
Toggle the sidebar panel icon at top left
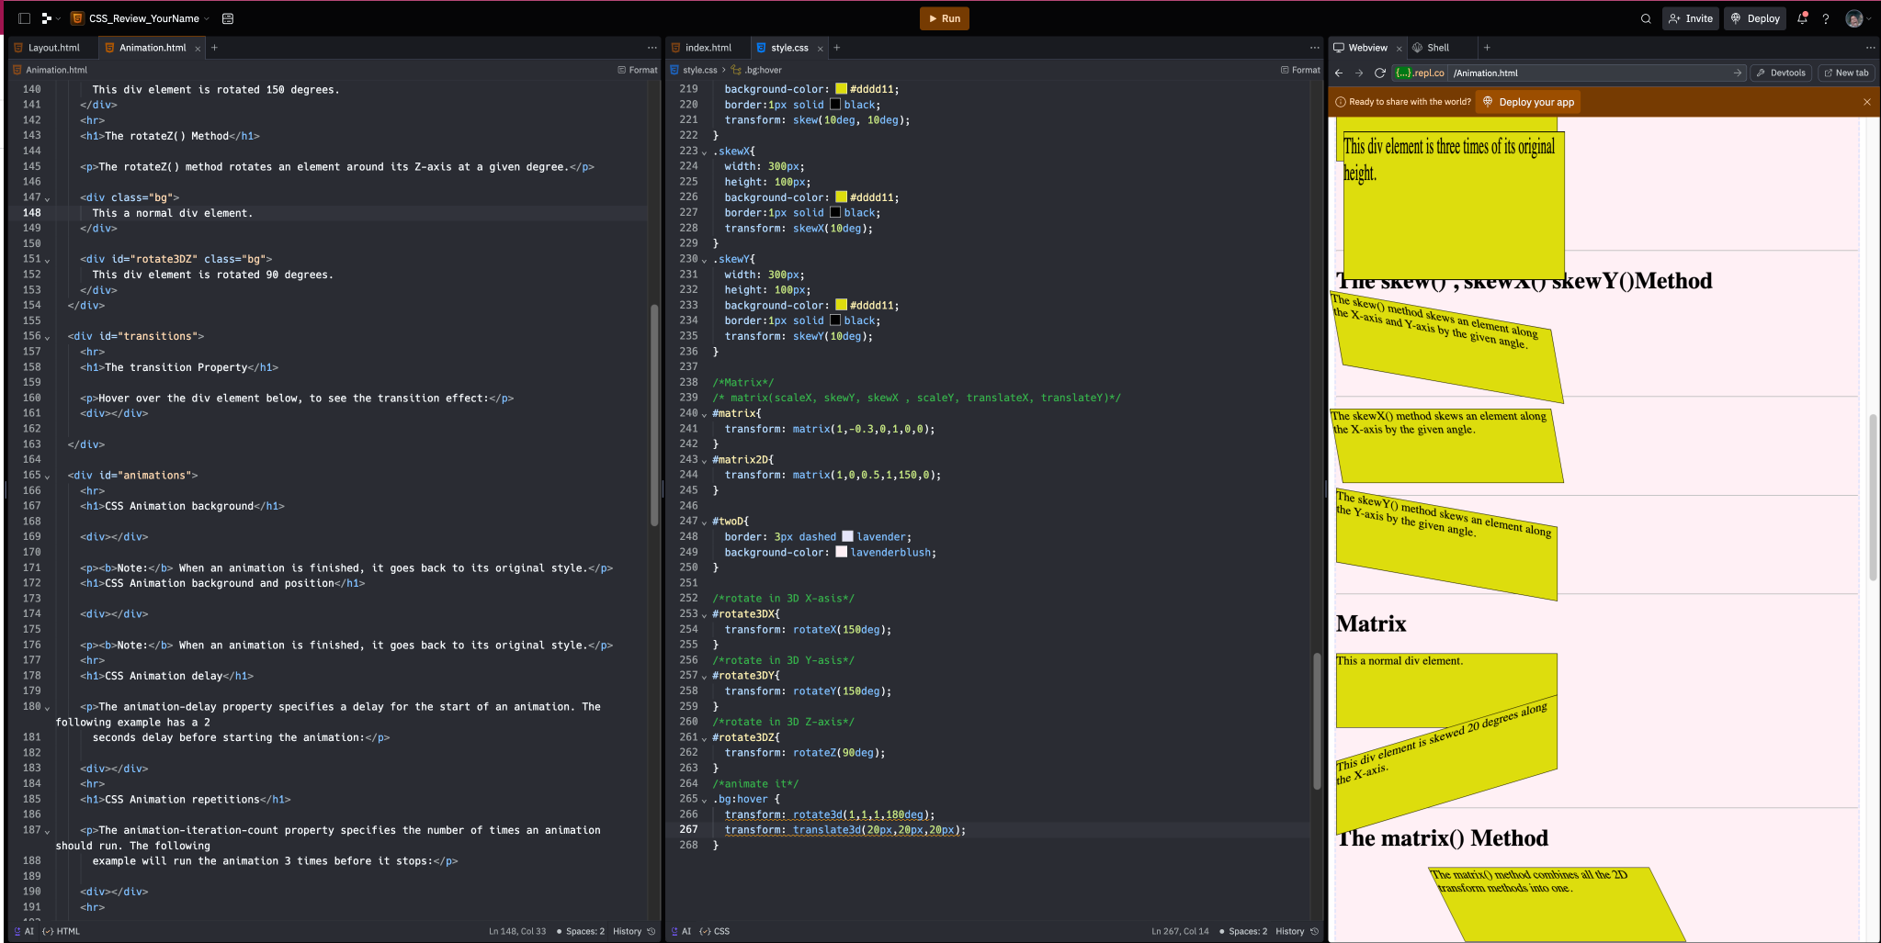pyautogui.click(x=25, y=18)
